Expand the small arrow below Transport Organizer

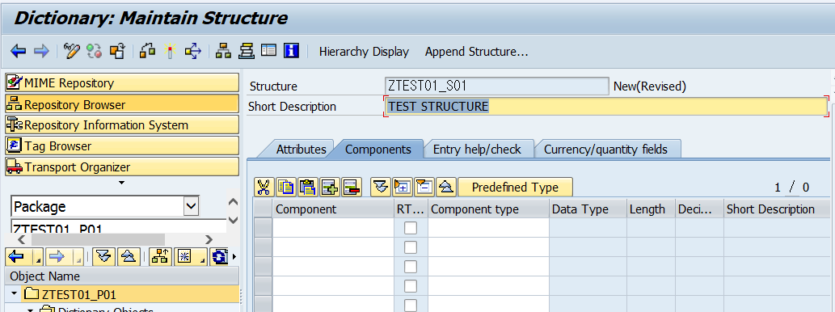pos(121,183)
